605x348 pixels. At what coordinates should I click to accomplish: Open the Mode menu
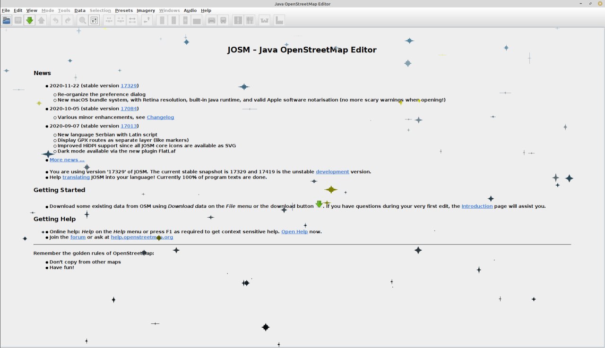coord(48,10)
